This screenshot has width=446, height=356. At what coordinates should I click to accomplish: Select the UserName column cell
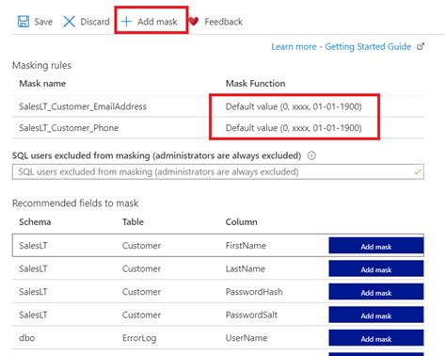pyautogui.click(x=247, y=338)
